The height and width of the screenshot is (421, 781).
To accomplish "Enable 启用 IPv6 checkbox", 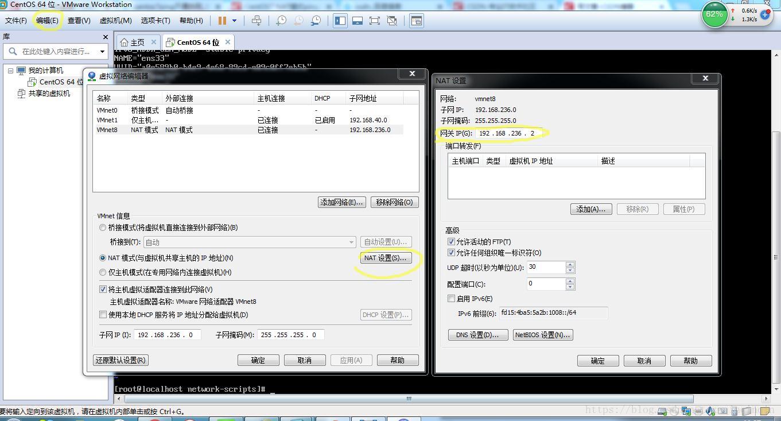I will pos(451,299).
